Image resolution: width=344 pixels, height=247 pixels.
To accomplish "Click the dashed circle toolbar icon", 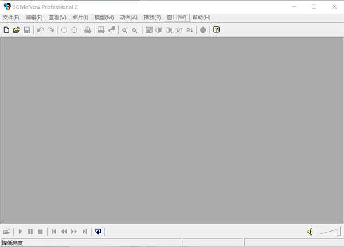I will pos(75,30).
